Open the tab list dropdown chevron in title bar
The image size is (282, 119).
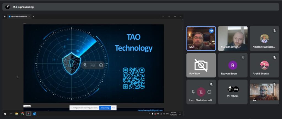pos(163,16)
